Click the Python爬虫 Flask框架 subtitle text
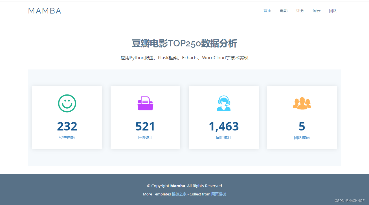The width and height of the screenshot is (369, 205). pyautogui.click(x=184, y=58)
